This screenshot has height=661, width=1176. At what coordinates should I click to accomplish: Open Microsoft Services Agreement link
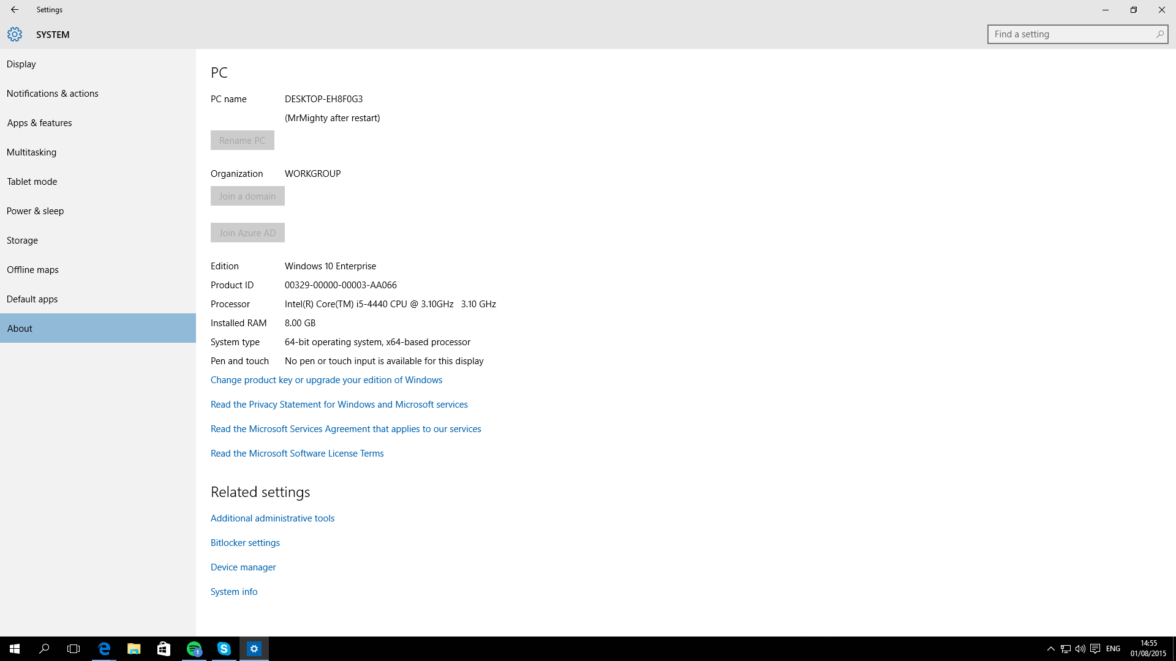pyautogui.click(x=346, y=429)
